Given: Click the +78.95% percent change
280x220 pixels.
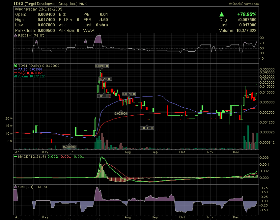Looking at the screenshot, I should tap(247, 14).
